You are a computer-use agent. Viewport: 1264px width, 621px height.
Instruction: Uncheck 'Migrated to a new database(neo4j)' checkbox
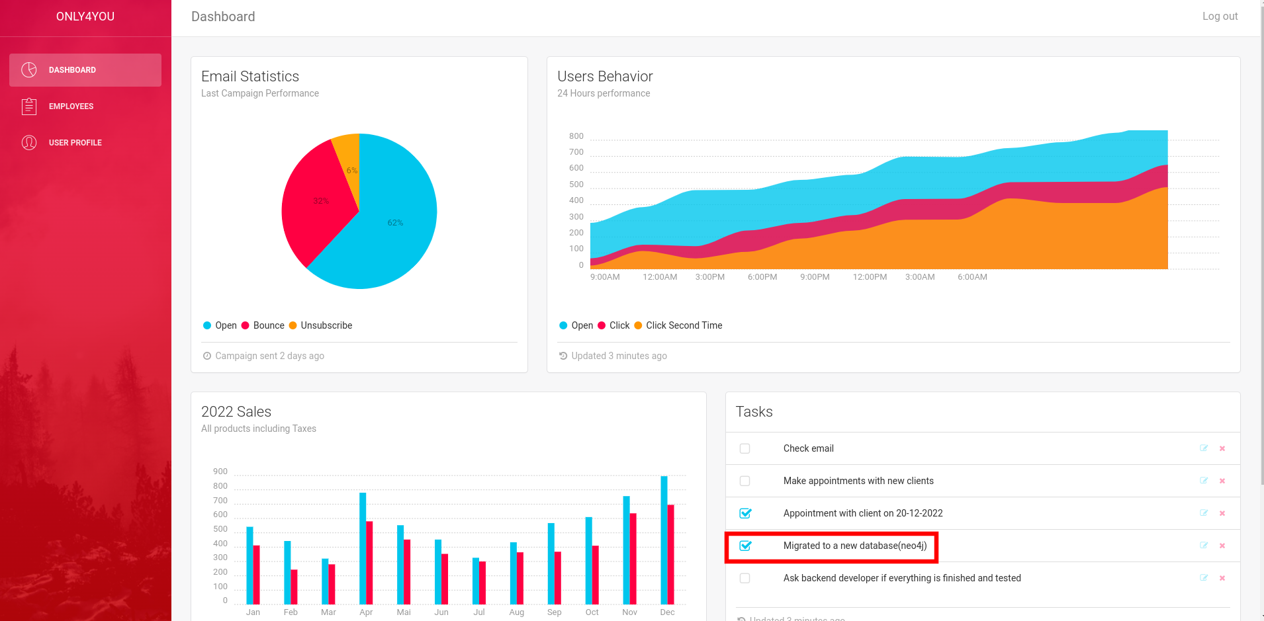pyautogui.click(x=745, y=546)
